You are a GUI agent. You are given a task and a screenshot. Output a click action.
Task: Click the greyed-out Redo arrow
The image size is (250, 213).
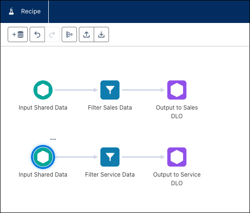tap(52, 34)
